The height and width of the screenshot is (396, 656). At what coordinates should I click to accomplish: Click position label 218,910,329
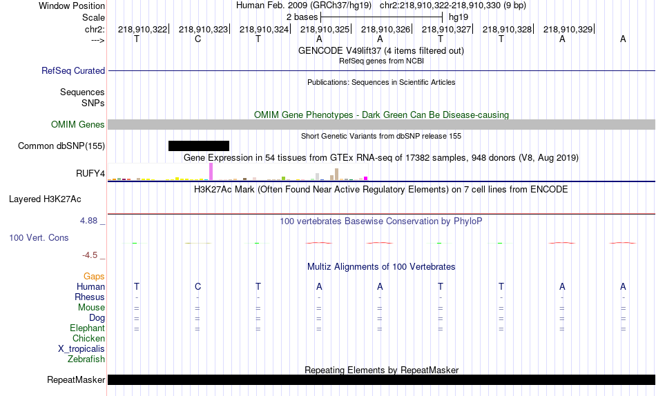coord(568,29)
